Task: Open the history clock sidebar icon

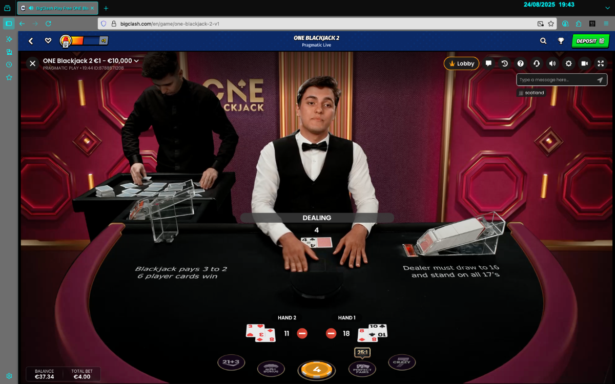Action: [x=9, y=65]
